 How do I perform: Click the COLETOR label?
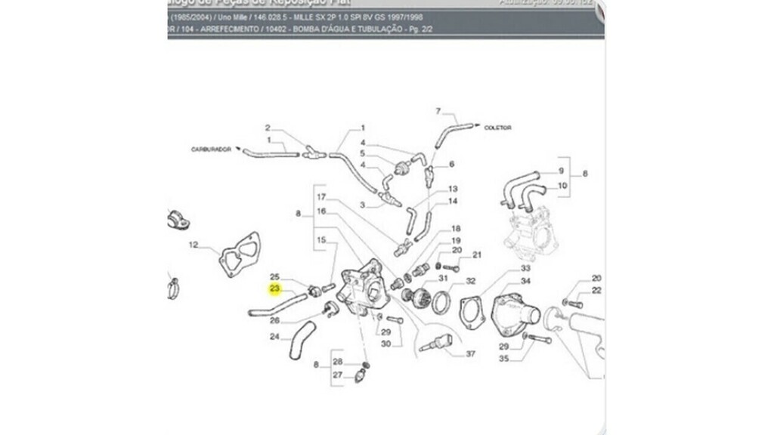click(497, 128)
